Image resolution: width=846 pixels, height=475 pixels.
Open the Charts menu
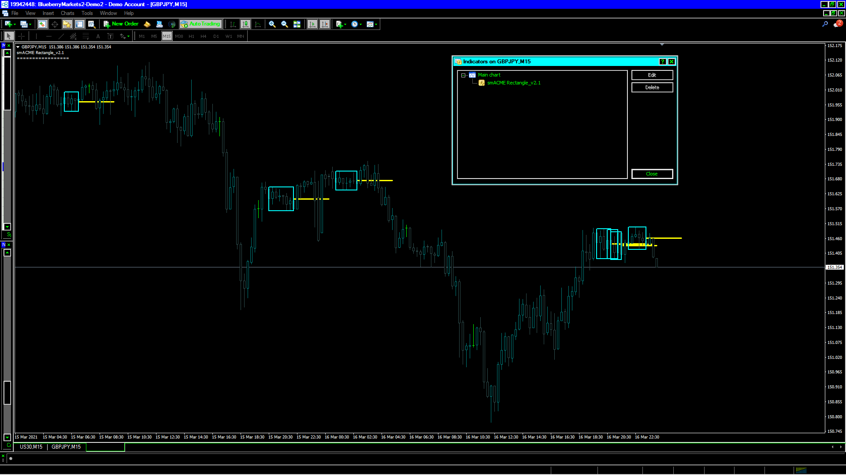pos(67,13)
